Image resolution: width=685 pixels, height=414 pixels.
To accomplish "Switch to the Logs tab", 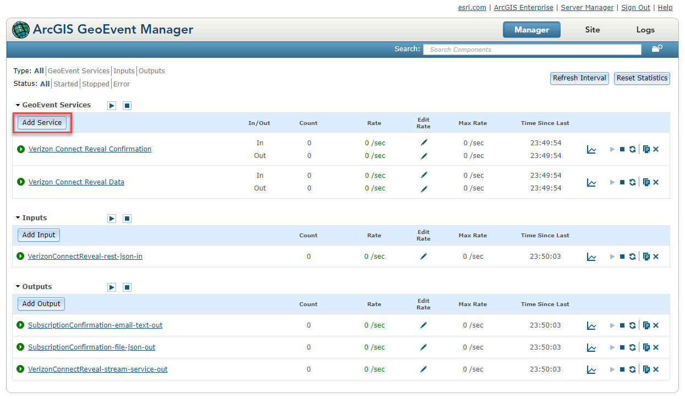I will (645, 30).
